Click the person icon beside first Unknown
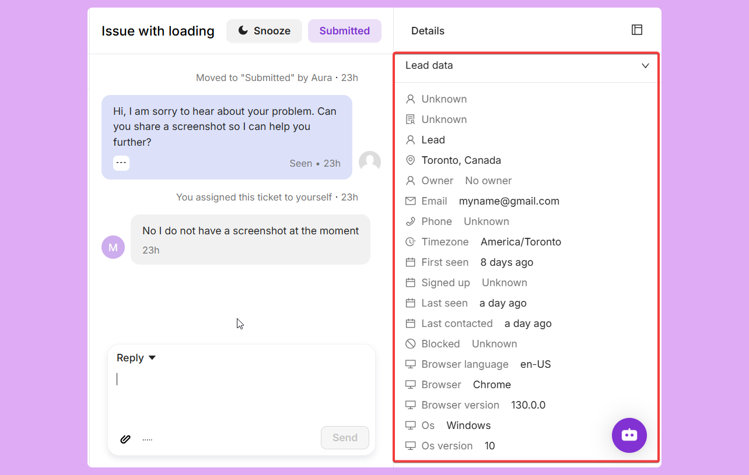Image resolution: width=749 pixels, height=475 pixels. 411,99
